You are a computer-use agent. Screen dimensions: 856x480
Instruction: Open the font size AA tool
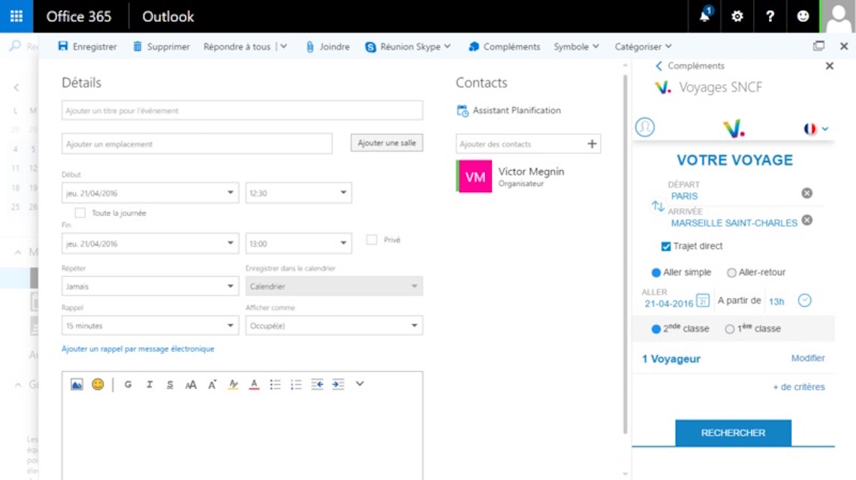[x=191, y=385]
